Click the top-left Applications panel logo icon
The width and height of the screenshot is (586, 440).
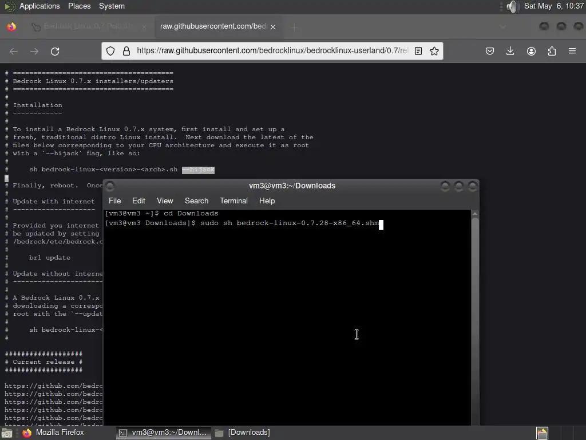point(9,6)
